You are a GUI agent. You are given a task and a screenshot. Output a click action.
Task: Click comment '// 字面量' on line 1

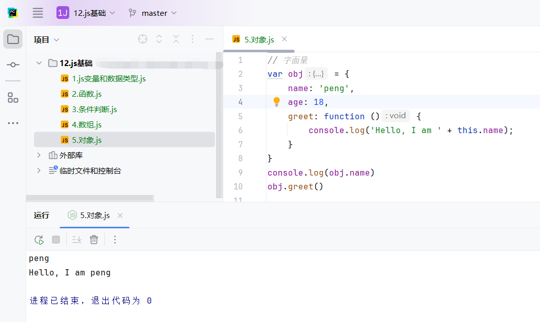[x=287, y=60]
